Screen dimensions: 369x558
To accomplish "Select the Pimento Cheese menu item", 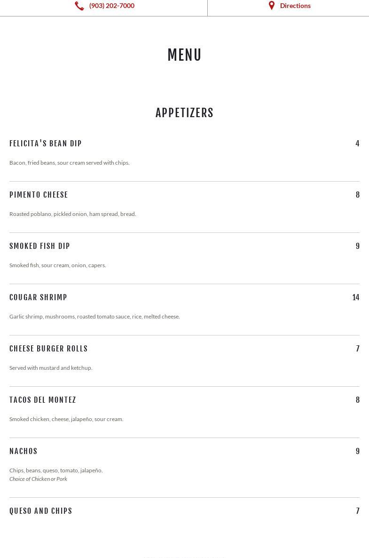I will click(39, 195).
